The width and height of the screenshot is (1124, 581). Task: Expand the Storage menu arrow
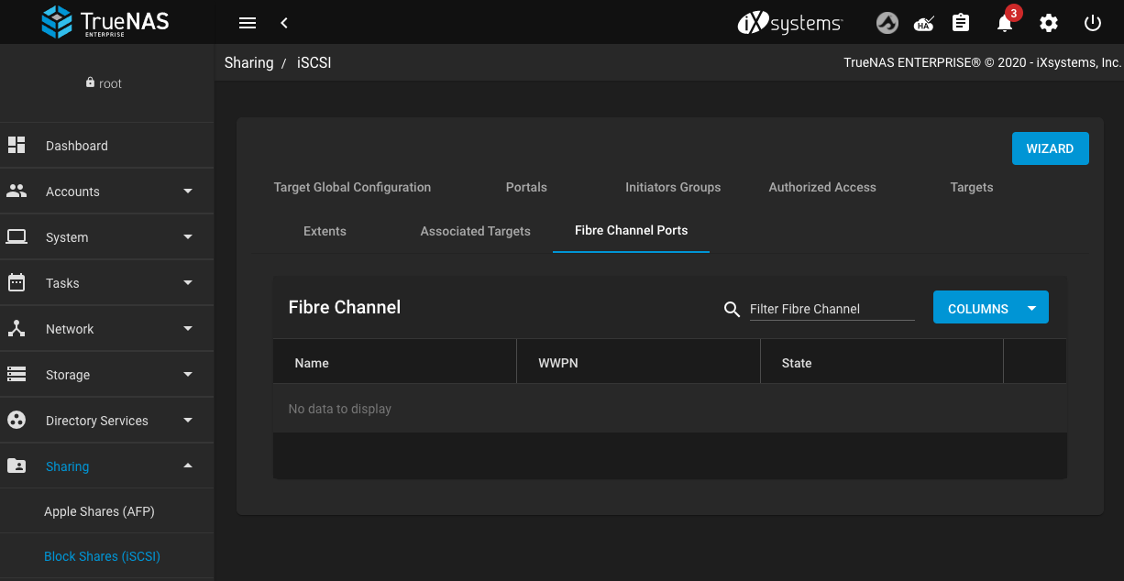tap(188, 374)
